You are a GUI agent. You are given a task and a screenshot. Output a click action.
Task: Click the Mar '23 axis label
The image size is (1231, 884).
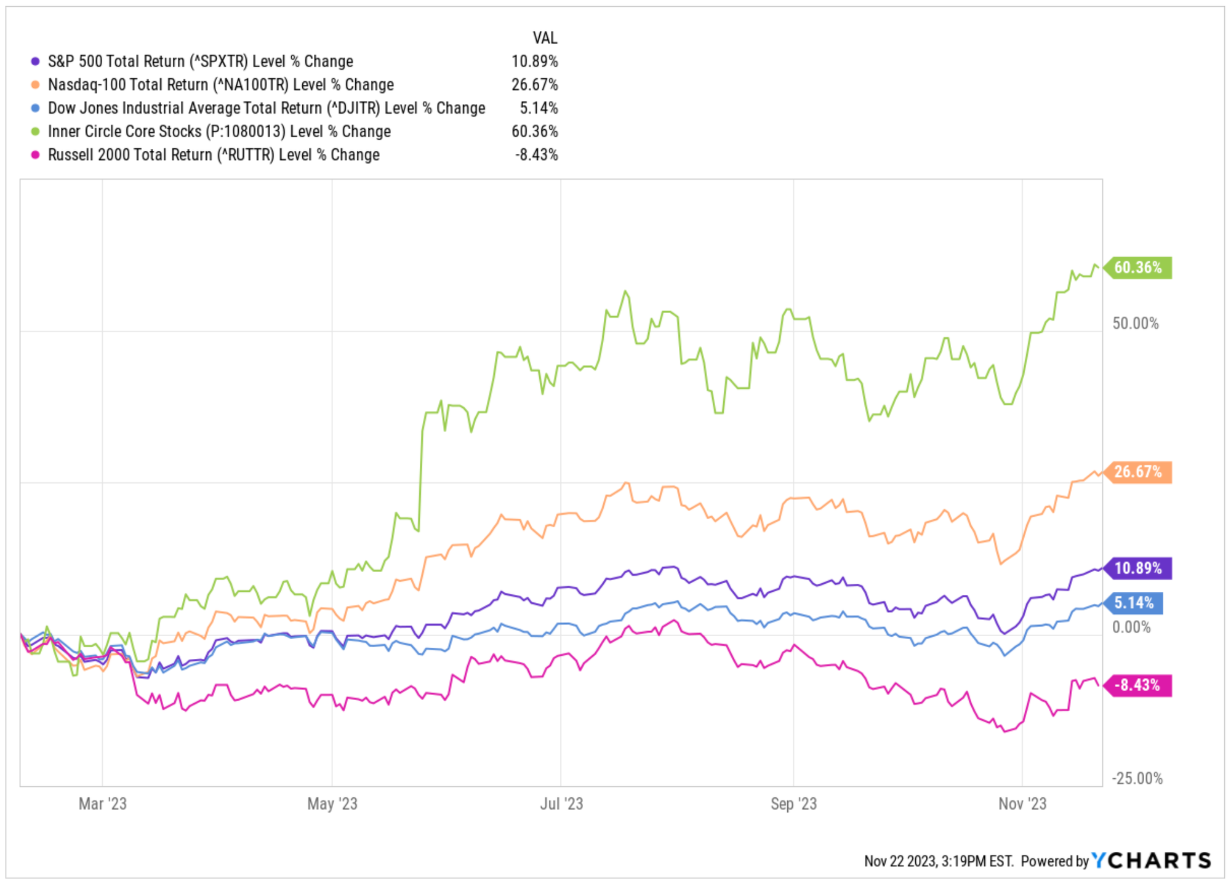click(x=103, y=804)
